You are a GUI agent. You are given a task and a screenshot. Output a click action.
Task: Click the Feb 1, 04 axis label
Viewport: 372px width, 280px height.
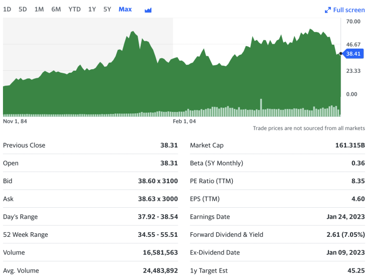[184, 121]
